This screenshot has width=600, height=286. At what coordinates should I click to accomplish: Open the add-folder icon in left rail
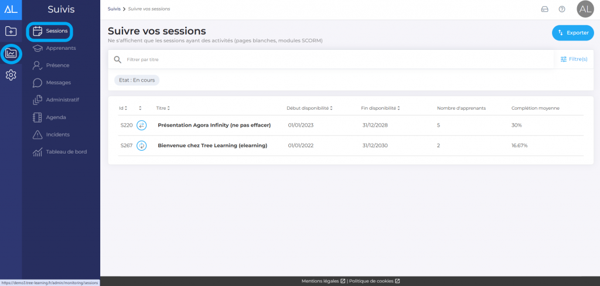pos(11,31)
